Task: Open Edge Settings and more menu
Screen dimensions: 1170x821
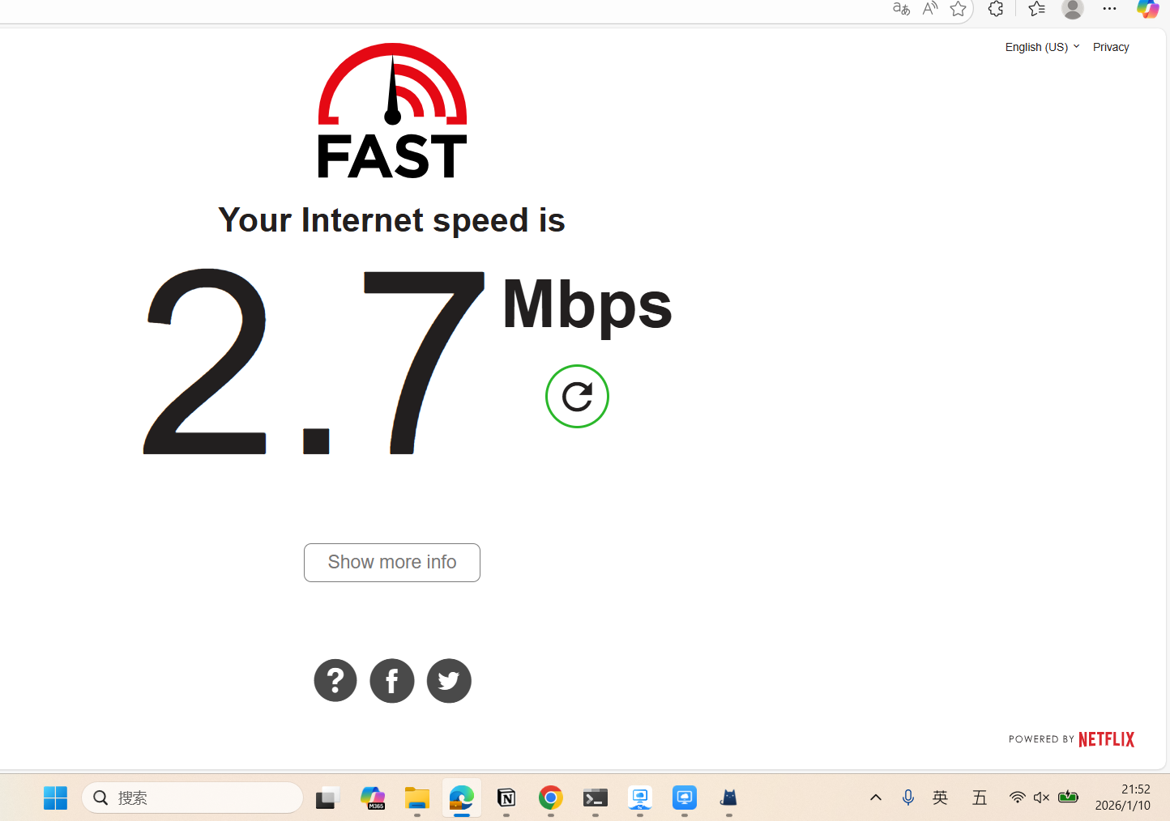Action: [1110, 9]
